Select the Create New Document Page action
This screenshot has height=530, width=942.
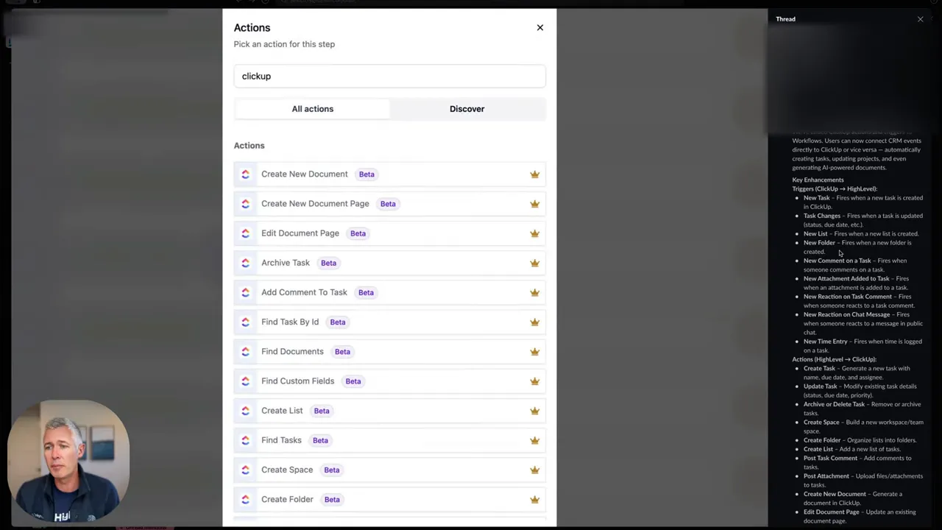tap(389, 204)
